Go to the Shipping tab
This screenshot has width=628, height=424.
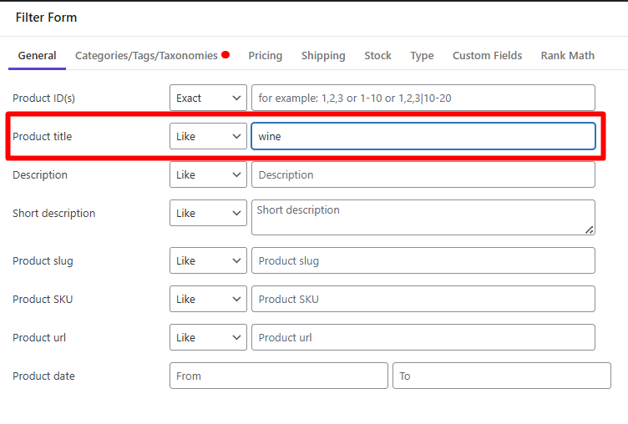tap(322, 56)
